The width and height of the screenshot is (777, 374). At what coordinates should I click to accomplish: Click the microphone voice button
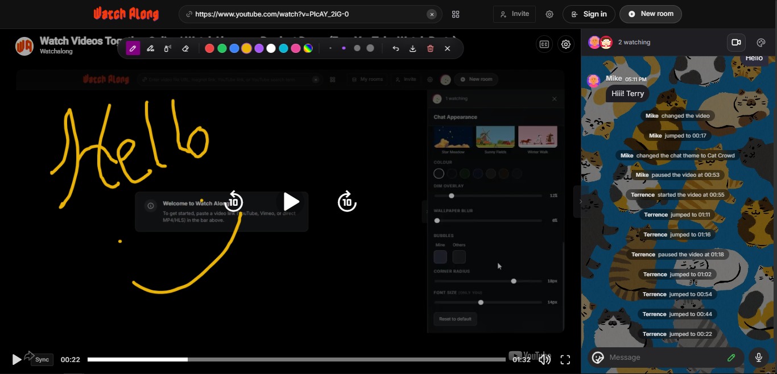(758, 358)
